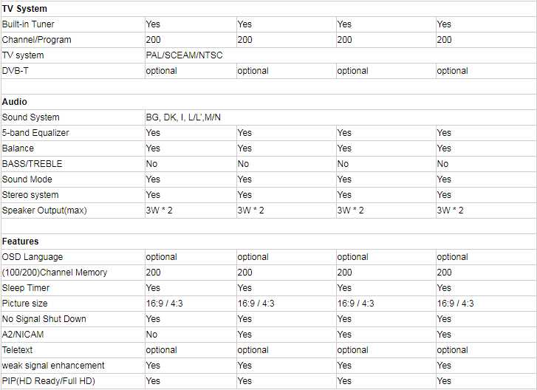Select the PAL/SCEAM/NTSC cell

tap(184, 55)
